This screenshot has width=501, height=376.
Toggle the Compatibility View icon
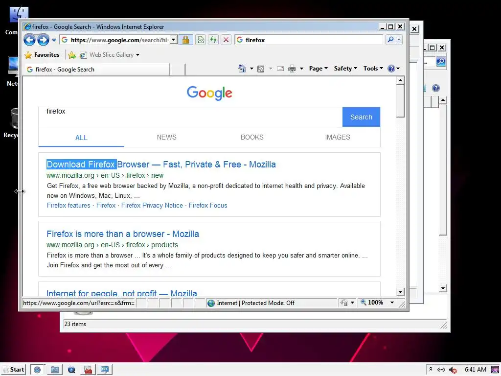pos(201,40)
